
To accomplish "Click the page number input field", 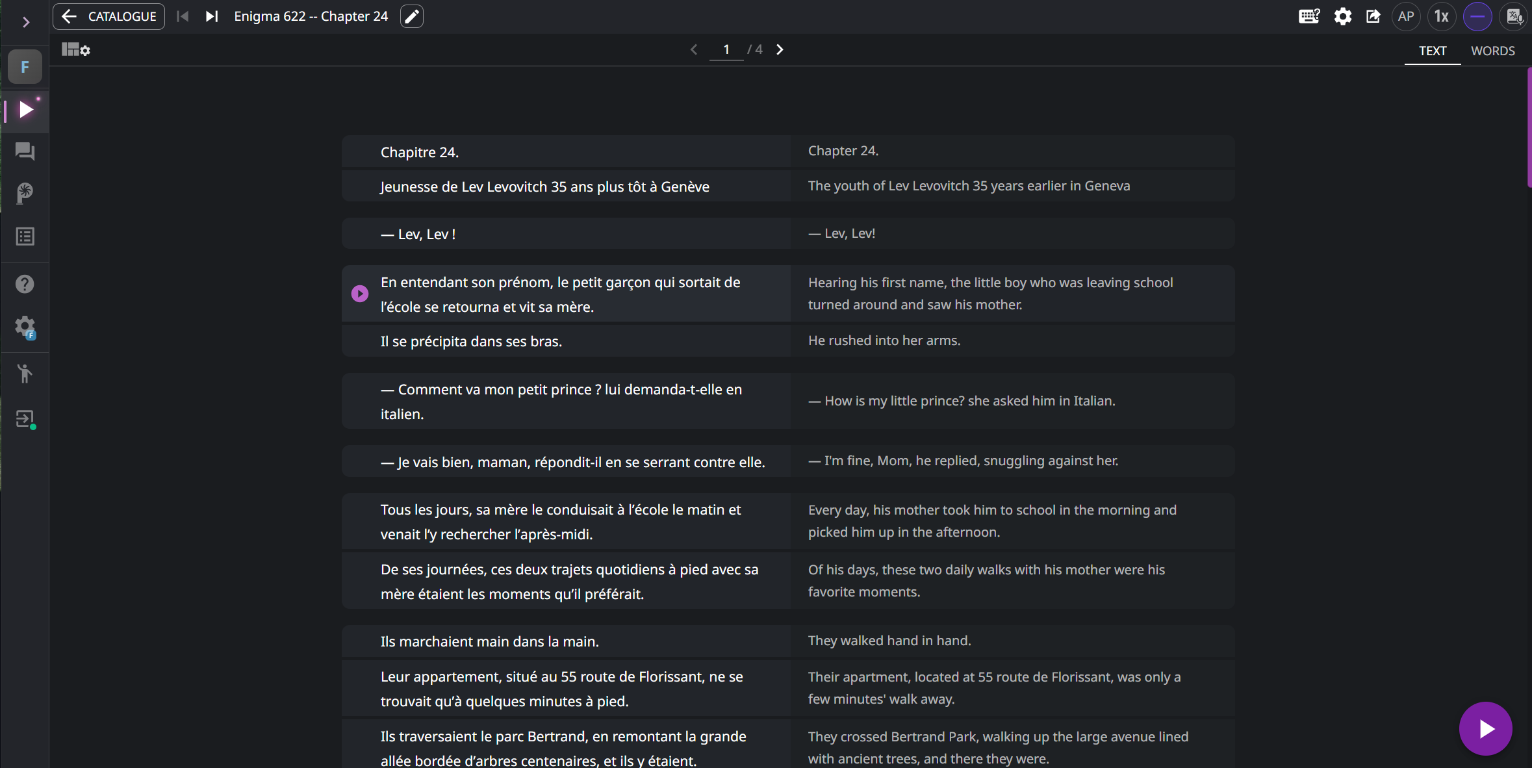I will point(726,49).
